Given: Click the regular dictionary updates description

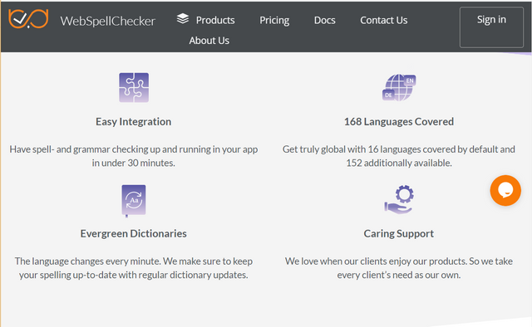Looking at the screenshot, I should [133, 268].
